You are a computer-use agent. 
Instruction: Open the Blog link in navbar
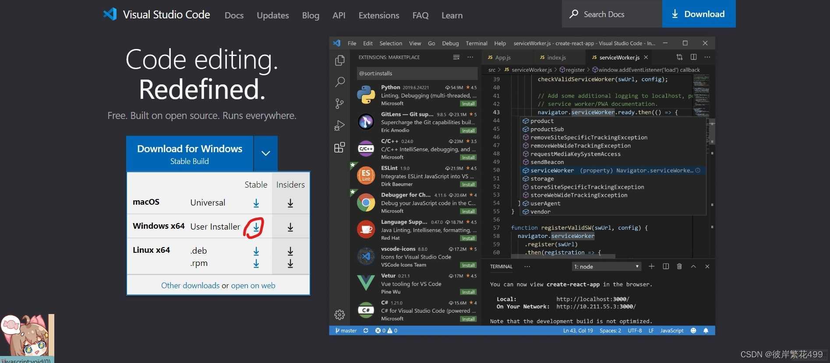click(311, 15)
